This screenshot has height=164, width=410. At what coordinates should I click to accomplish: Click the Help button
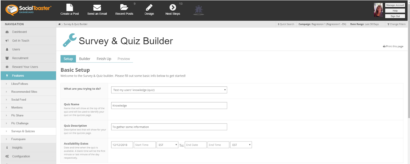pyautogui.click(x=395, y=11)
